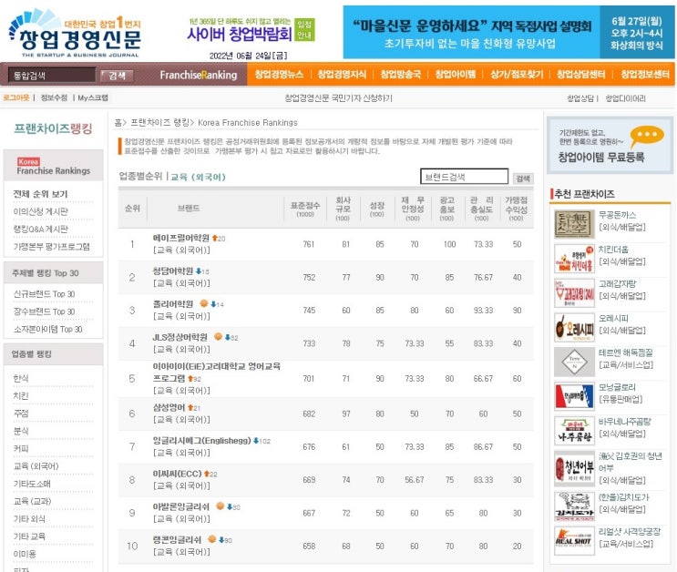Open the 창업다이어리 link
Image resolution: width=677 pixels, height=572 pixels.
point(625,98)
